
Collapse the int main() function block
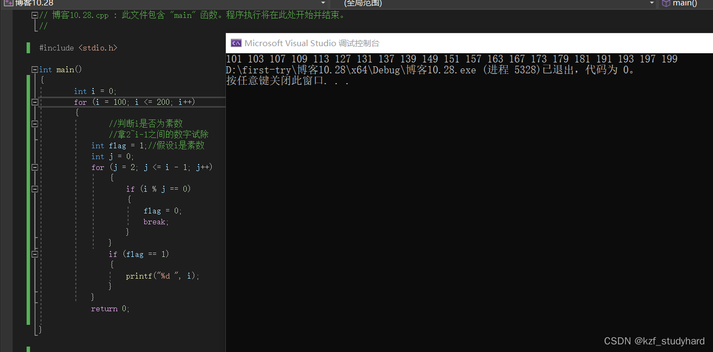coord(35,70)
